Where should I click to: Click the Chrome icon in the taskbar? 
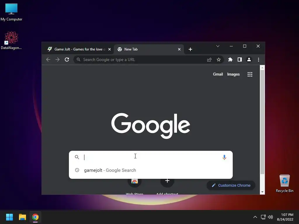[x=35, y=217]
